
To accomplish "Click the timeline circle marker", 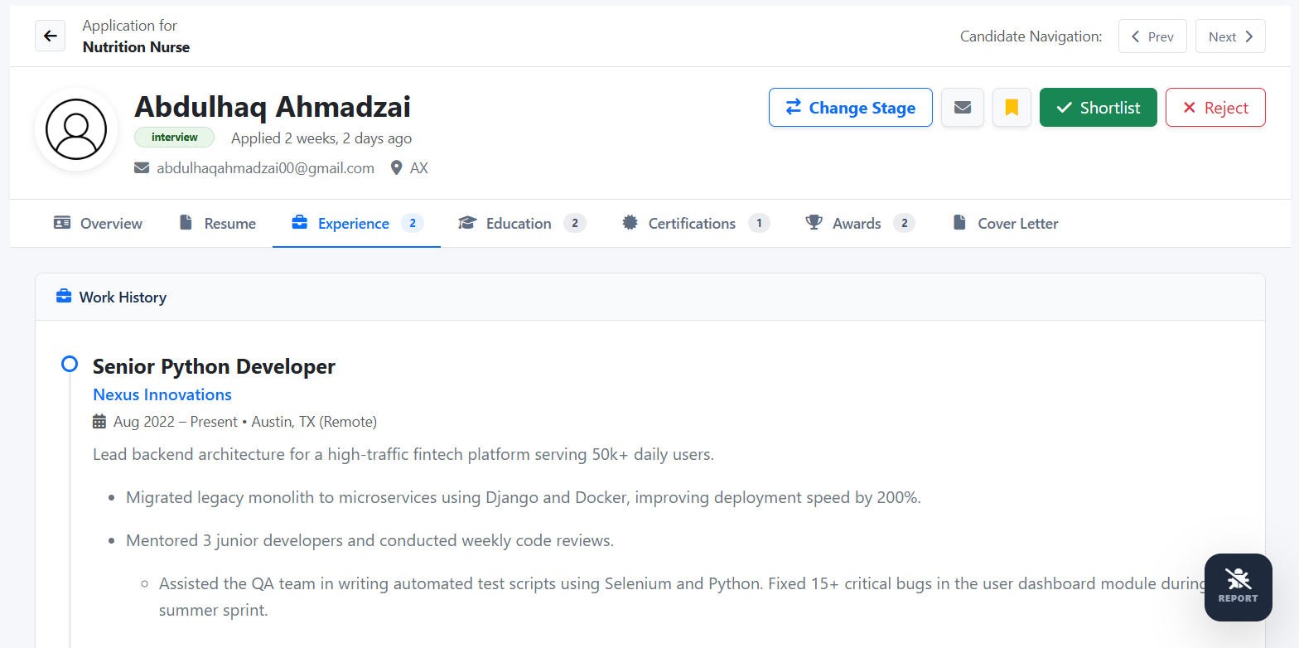I will pyautogui.click(x=70, y=364).
